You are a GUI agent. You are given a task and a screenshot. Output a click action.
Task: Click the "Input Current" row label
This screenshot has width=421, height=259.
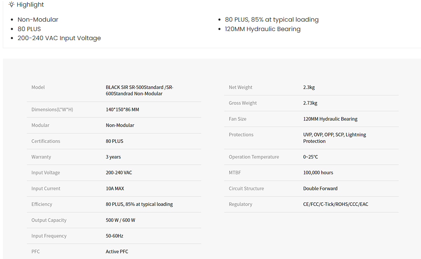click(x=46, y=188)
